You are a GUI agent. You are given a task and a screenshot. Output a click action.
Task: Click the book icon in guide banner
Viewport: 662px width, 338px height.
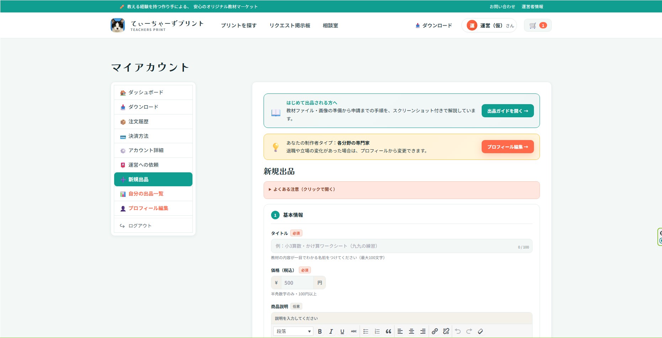[x=276, y=113]
